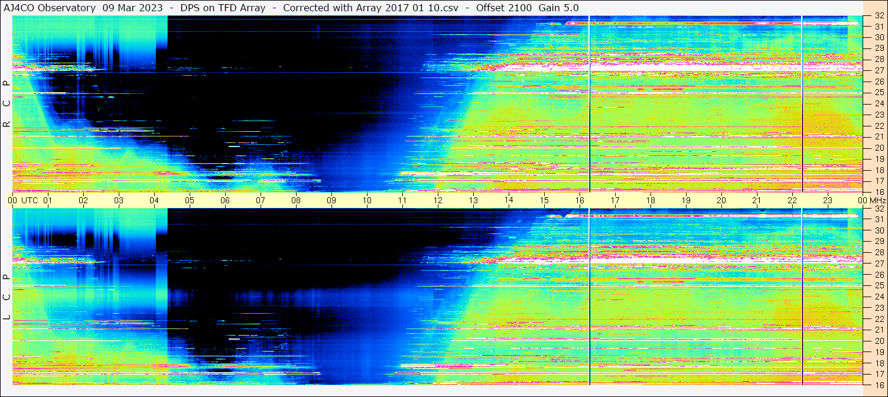This screenshot has height=397, width=888.
Task: Click the 12 UTC hour marker
Action: click(438, 200)
